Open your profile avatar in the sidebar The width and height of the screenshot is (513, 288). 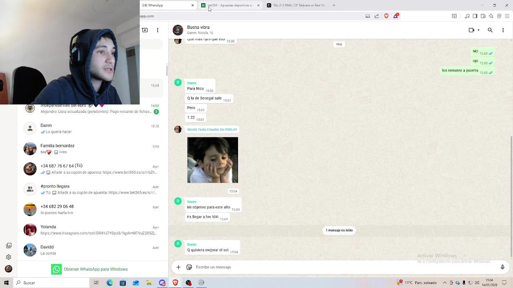pyautogui.click(x=8, y=269)
